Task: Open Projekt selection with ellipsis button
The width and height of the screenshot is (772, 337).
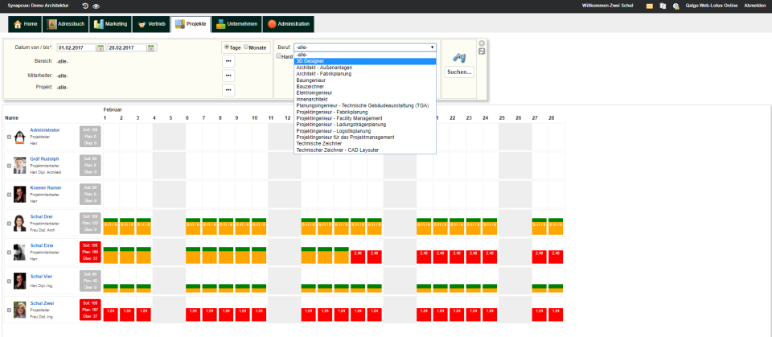Action: point(228,90)
